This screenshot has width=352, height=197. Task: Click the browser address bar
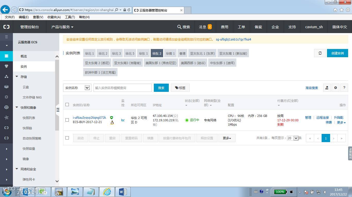69,10
